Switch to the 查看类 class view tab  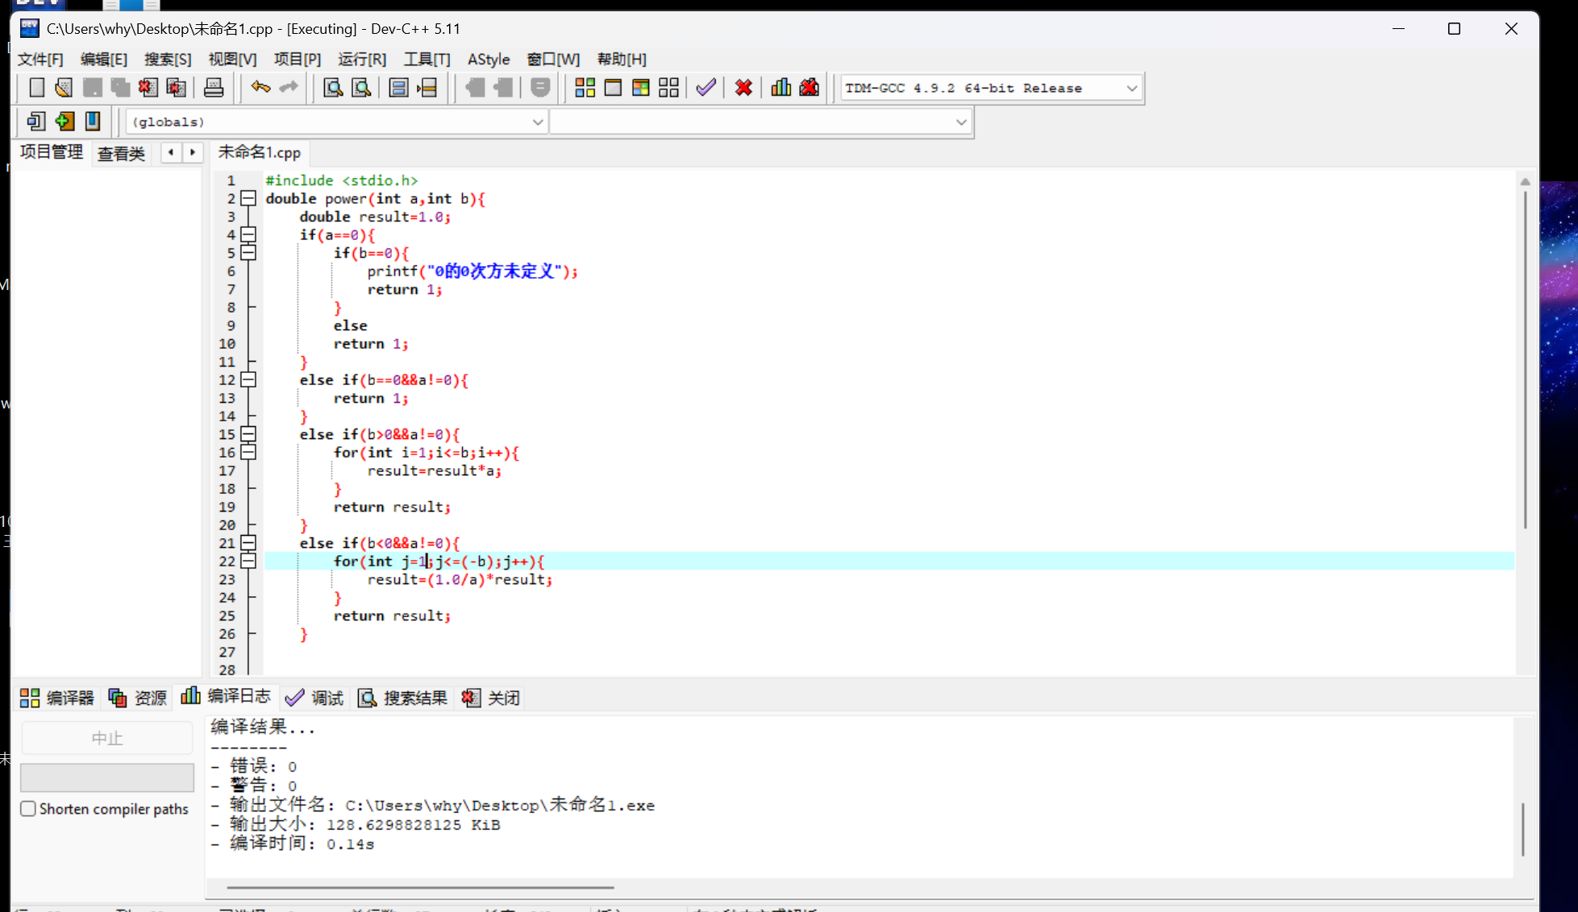(x=121, y=153)
